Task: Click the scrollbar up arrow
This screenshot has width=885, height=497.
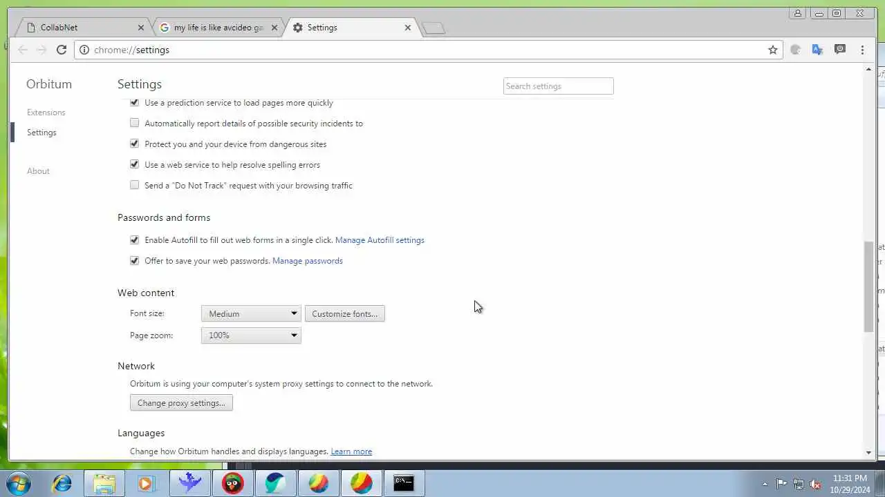Action: tap(868, 70)
